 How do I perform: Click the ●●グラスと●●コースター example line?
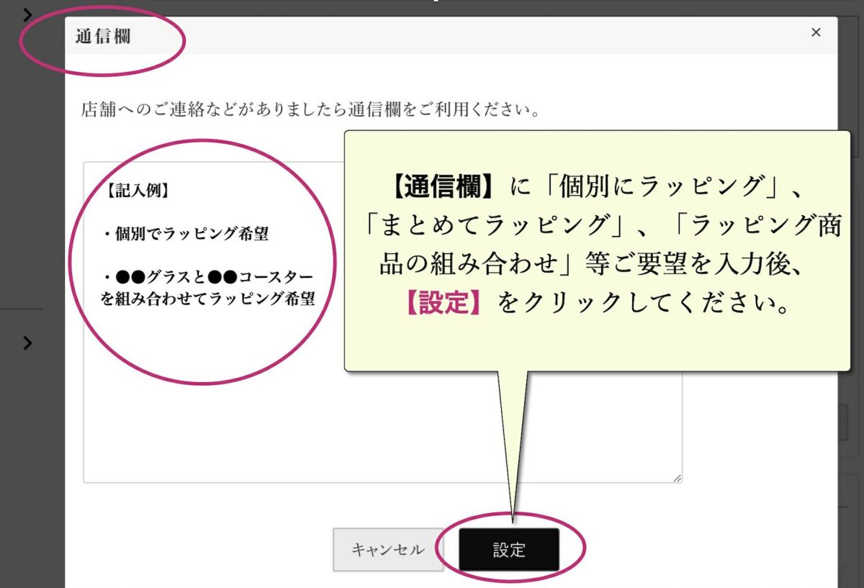(x=207, y=276)
